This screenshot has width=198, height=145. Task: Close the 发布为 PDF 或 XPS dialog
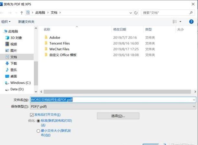point(193,4)
